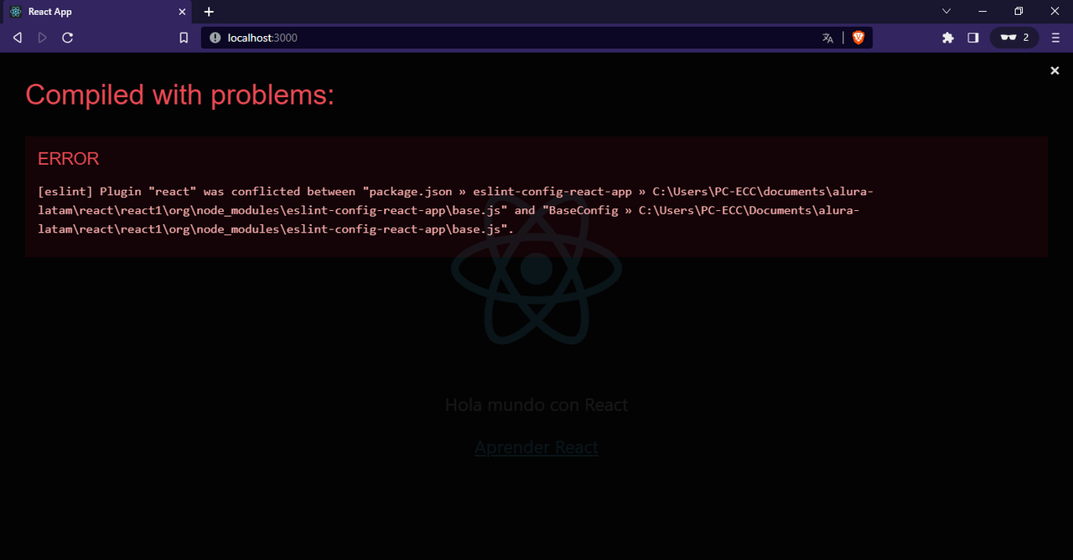Open Brave Shields lion icon
This screenshot has height=560, width=1073.
pyautogui.click(x=858, y=38)
